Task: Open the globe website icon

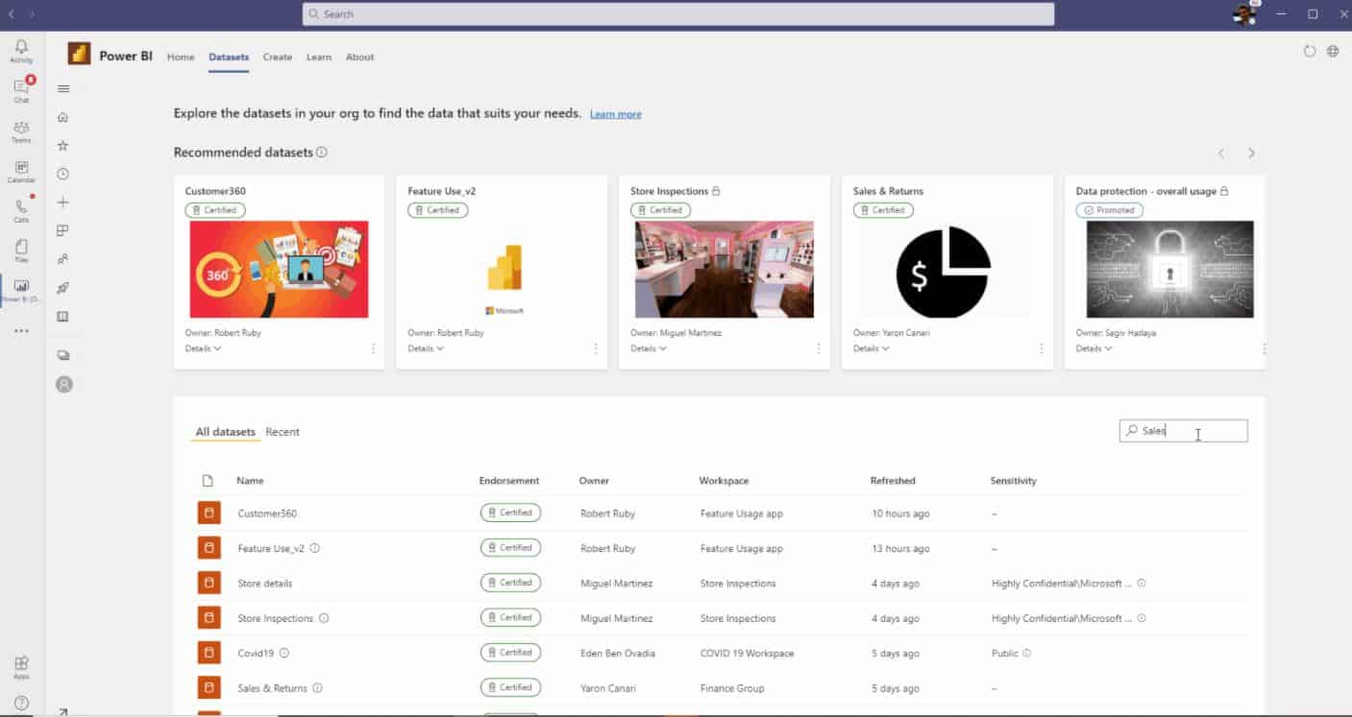Action: point(1333,52)
